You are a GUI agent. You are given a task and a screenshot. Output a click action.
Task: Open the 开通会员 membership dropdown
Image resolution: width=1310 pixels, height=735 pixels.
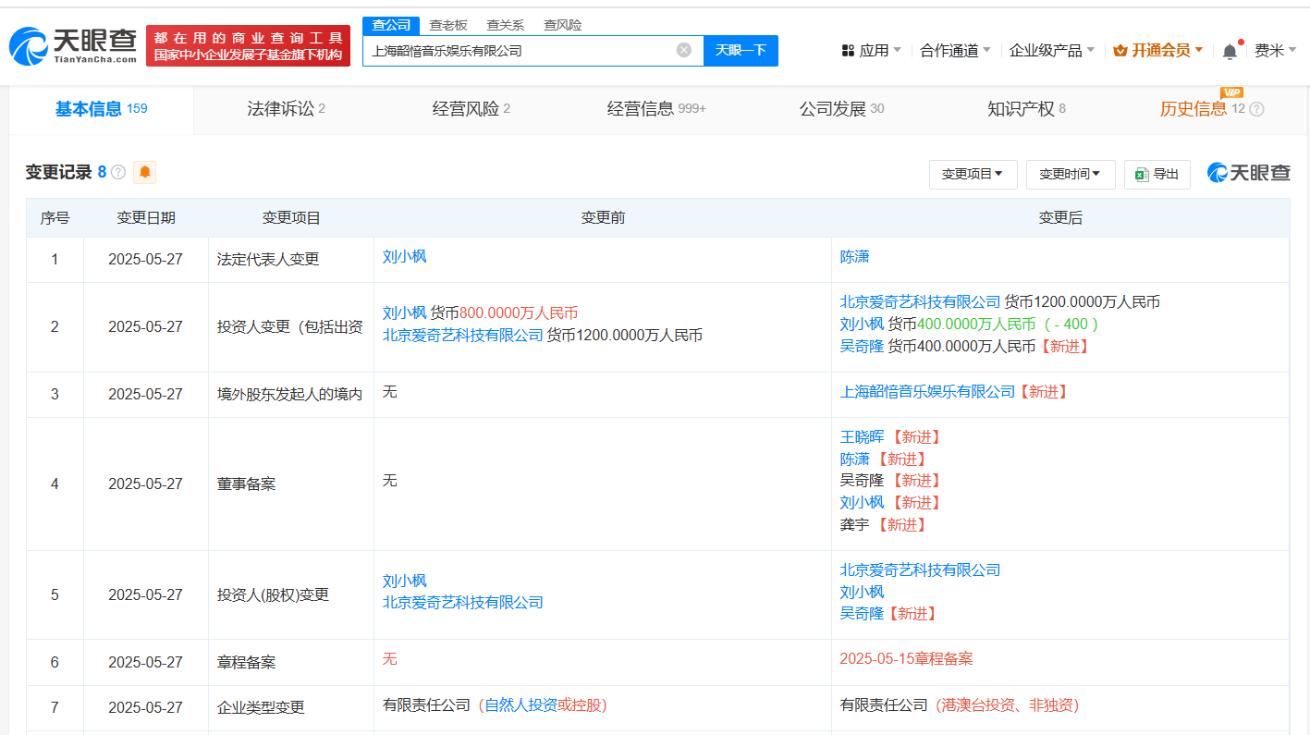tap(1158, 50)
